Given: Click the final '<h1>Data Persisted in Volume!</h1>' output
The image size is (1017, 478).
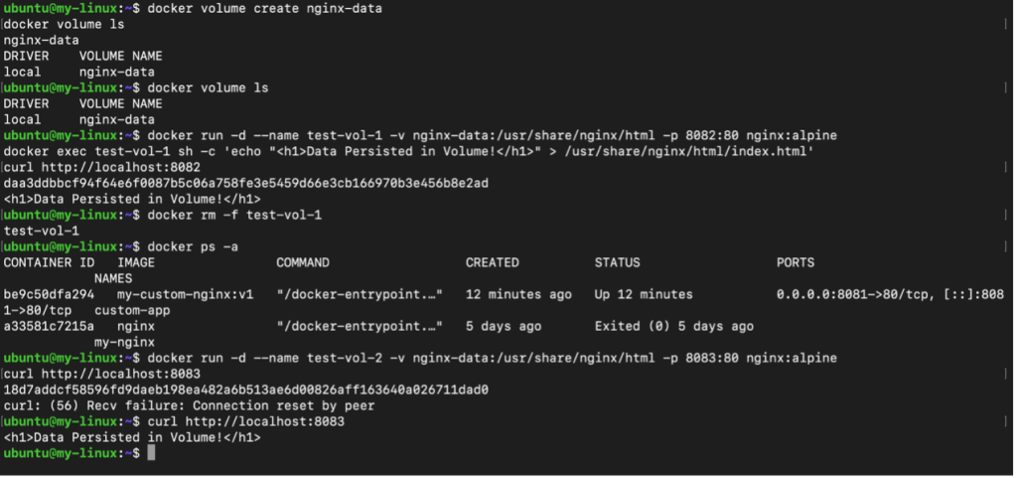Looking at the screenshot, I should coord(132,438).
